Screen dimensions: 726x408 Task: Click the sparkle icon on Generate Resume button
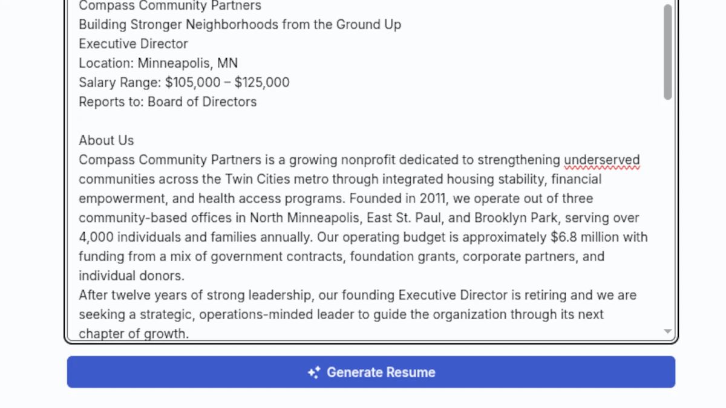[313, 372]
